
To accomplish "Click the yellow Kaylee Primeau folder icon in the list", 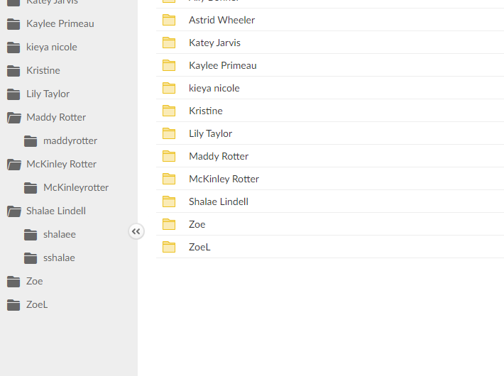I will 169,65.
